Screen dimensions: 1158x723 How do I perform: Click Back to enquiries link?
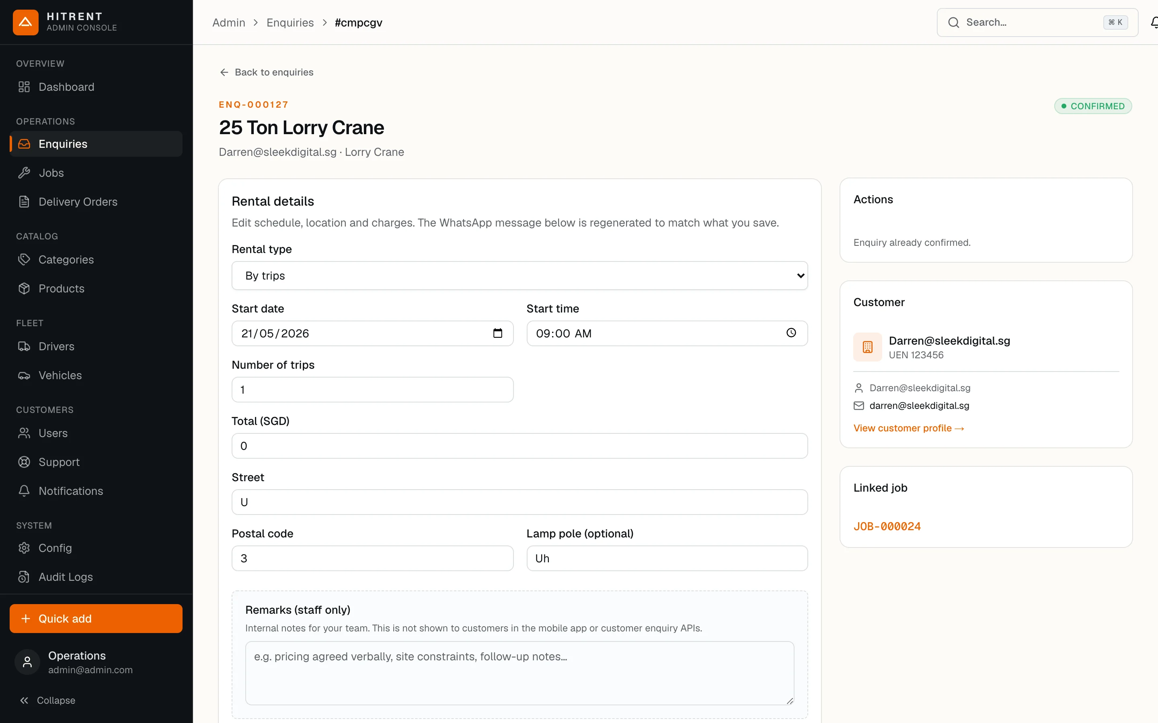[267, 72]
